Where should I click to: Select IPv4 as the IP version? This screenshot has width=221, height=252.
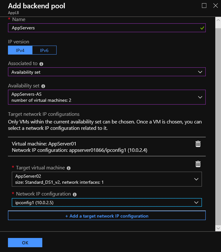point(20,50)
